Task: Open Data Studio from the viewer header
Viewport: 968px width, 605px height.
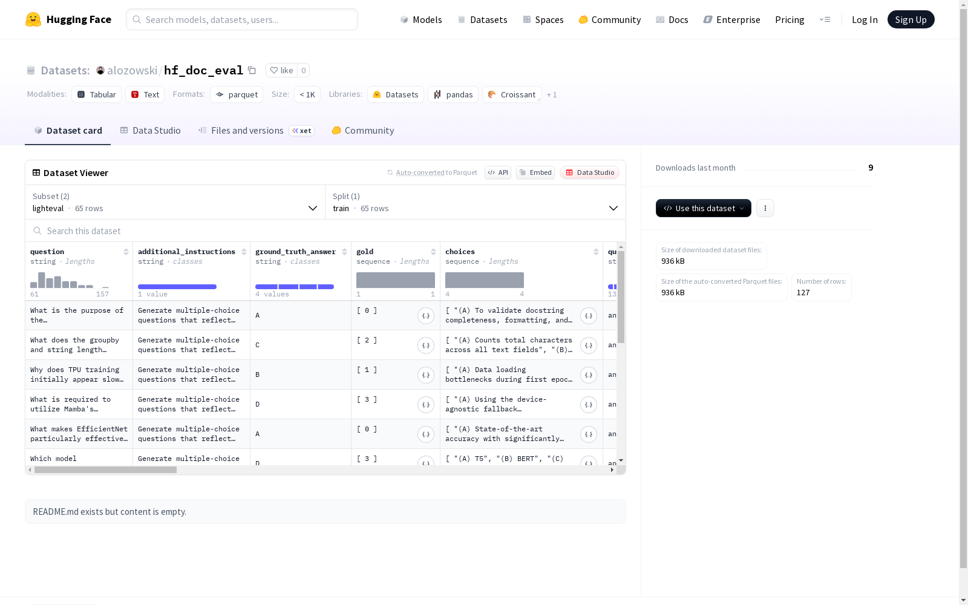Action: [590, 172]
